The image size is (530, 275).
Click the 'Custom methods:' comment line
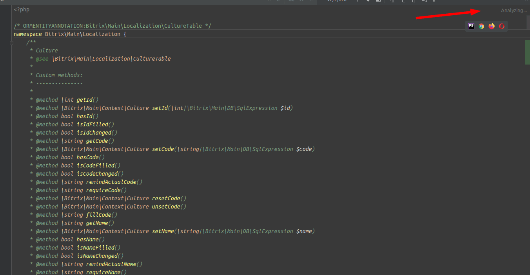[59, 75]
